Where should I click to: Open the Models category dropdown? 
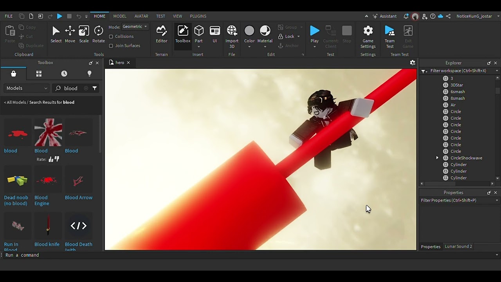[x=27, y=88]
